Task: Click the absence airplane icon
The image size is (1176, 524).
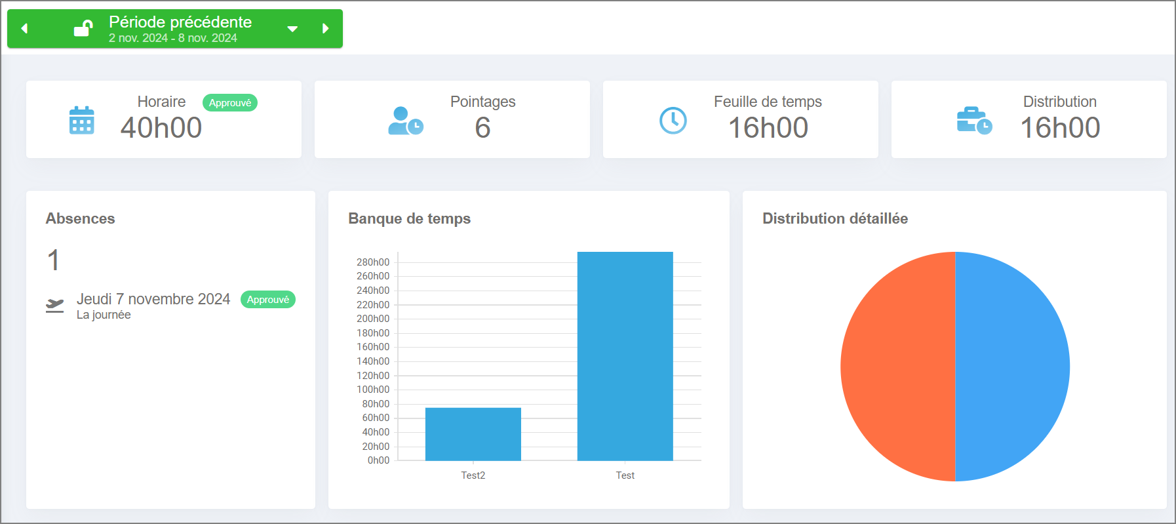Action: pos(55,306)
